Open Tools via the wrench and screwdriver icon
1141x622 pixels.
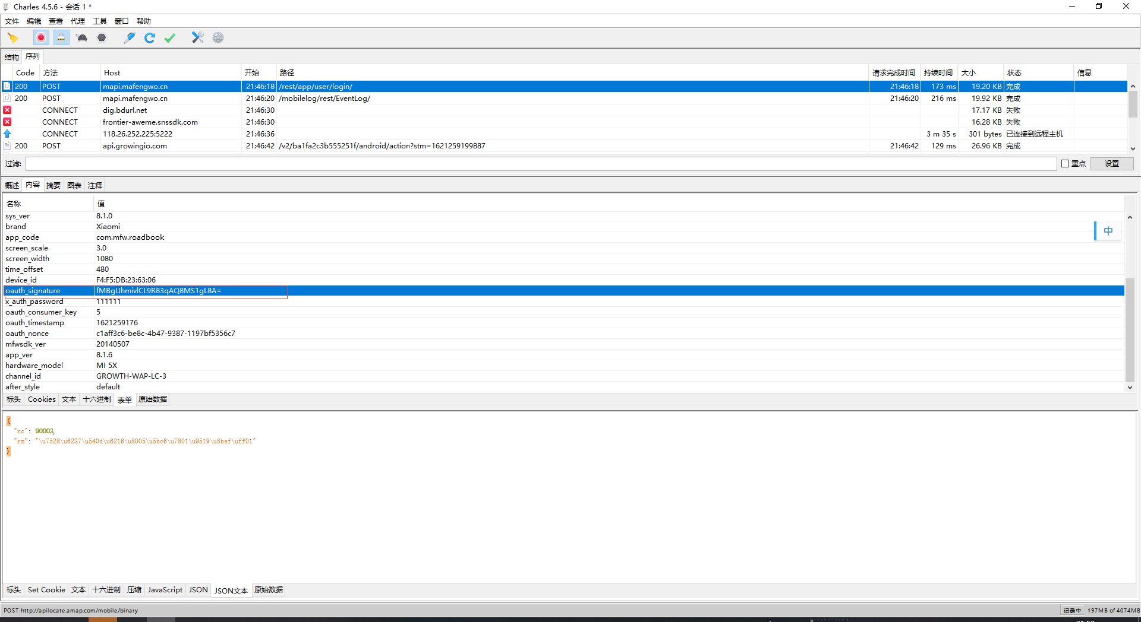(x=197, y=38)
